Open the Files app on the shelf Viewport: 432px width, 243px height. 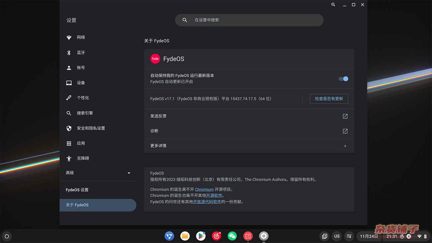point(185,236)
